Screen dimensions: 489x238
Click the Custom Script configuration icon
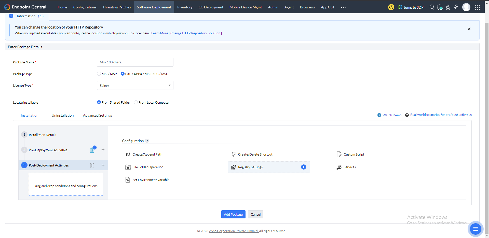pyautogui.click(x=339, y=154)
